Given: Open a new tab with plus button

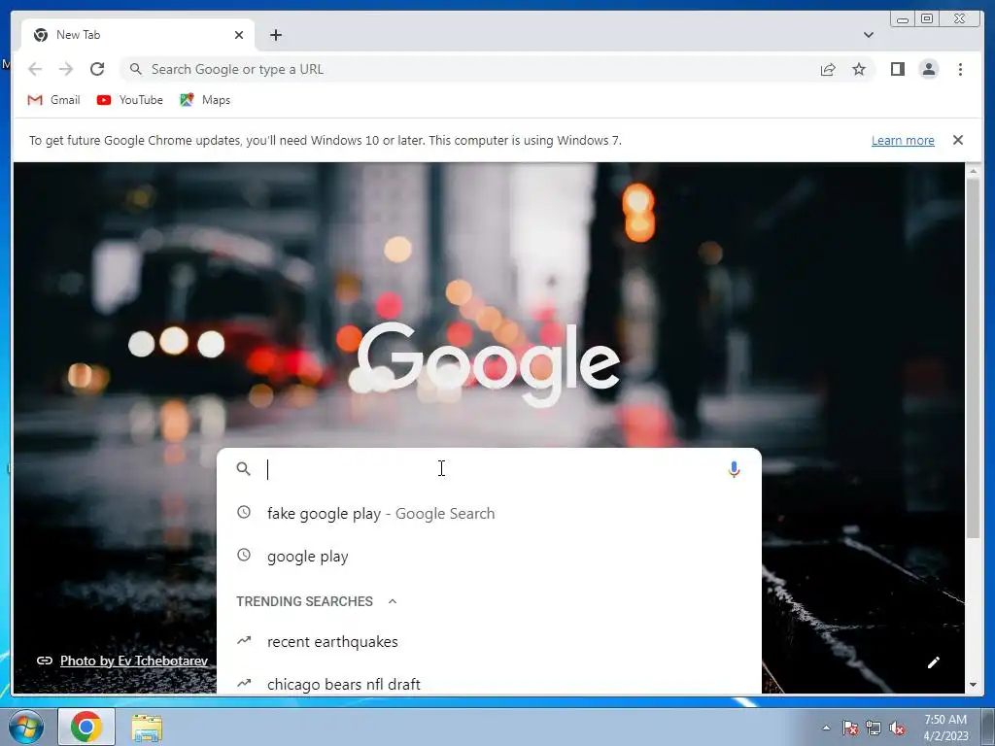Looking at the screenshot, I should coord(275,35).
